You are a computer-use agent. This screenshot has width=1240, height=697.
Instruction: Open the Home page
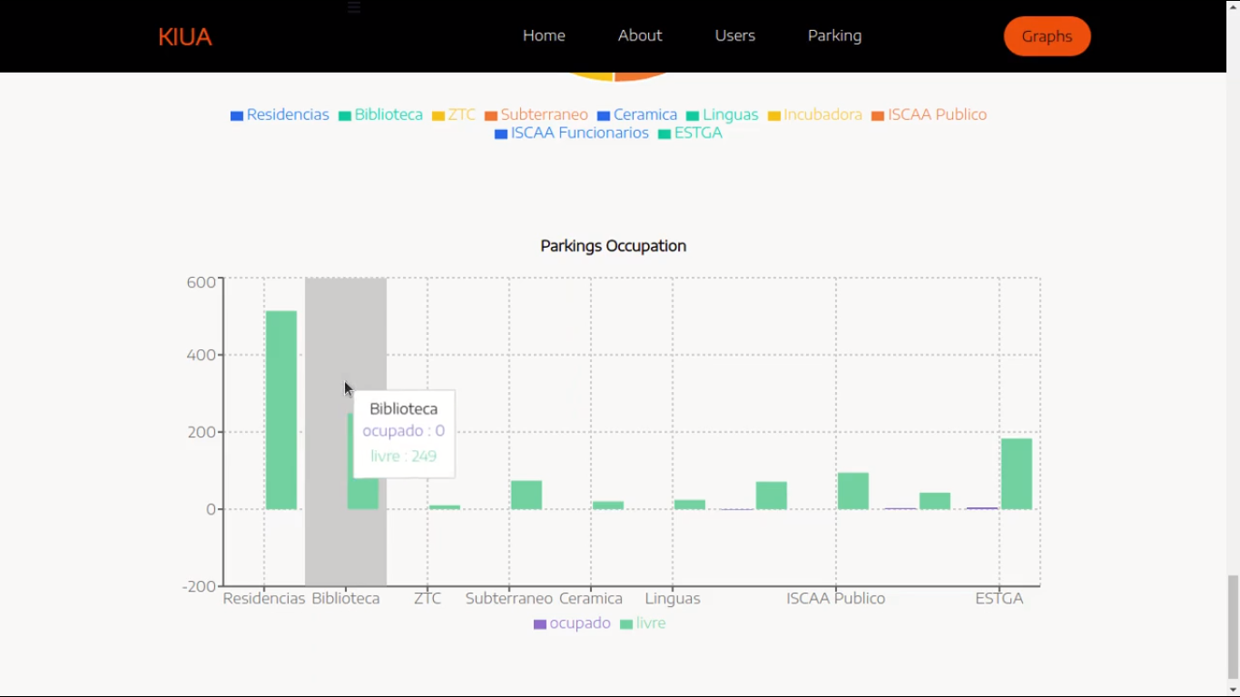click(x=544, y=35)
